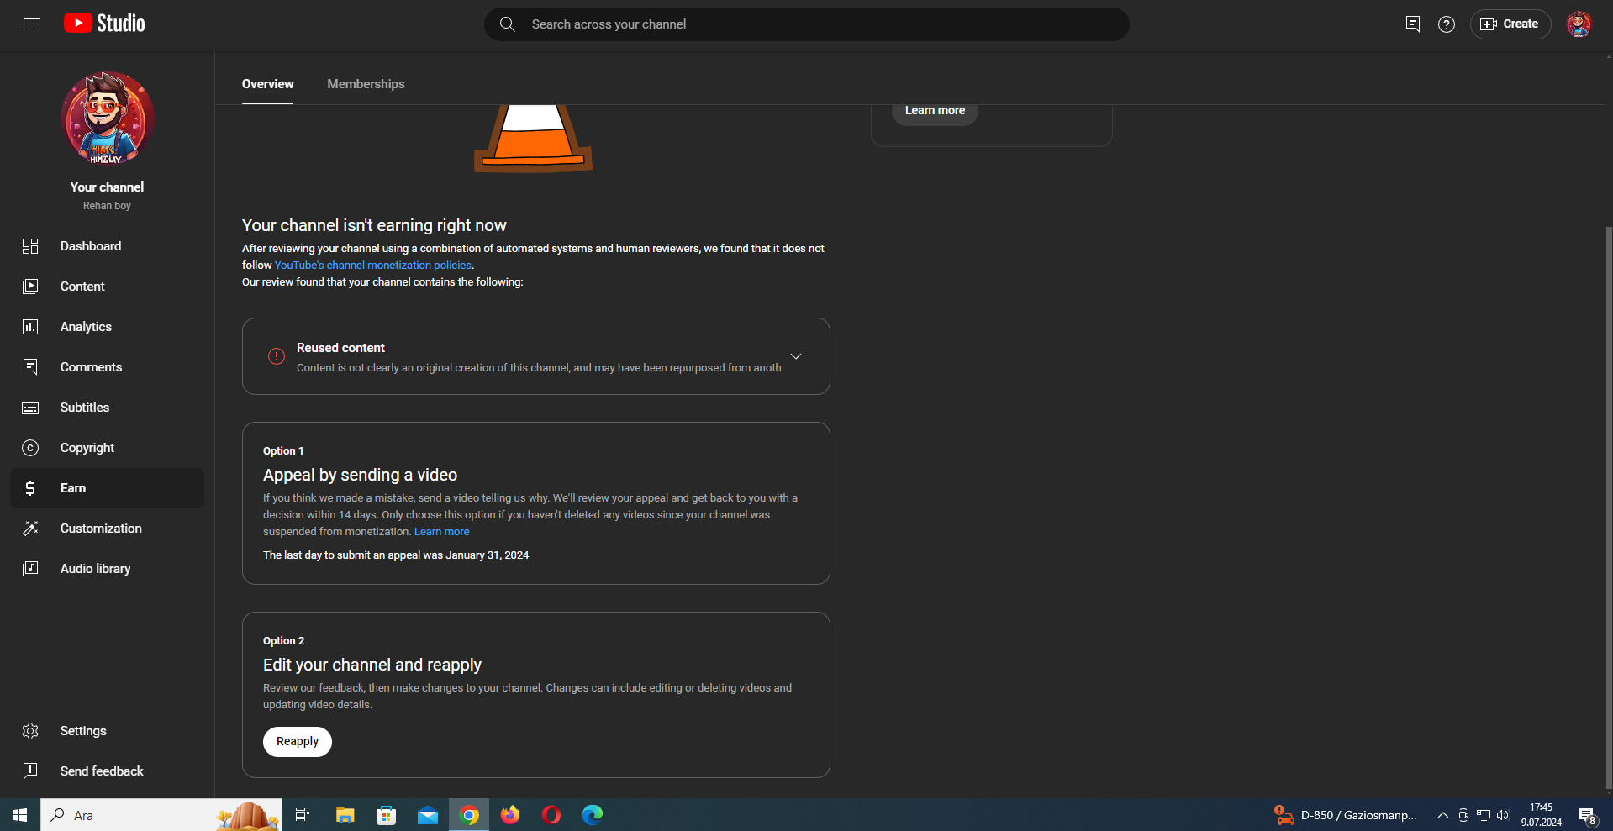1613x831 pixels.
Task: Switch to the Memberships tab
Action: [x=366, y=84]
